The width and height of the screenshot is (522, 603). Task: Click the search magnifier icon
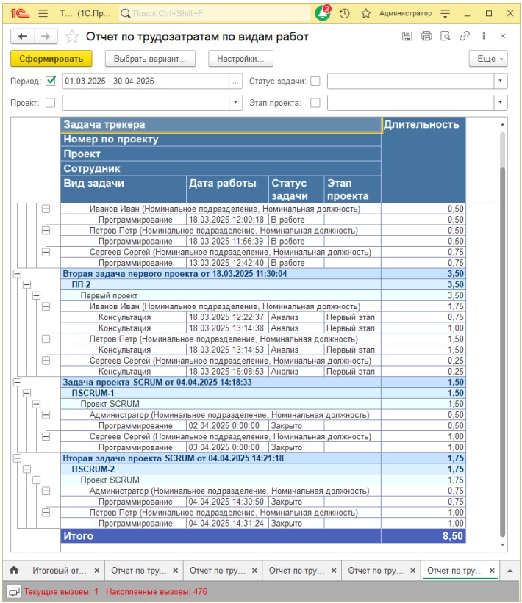click(x=125, y=13)
